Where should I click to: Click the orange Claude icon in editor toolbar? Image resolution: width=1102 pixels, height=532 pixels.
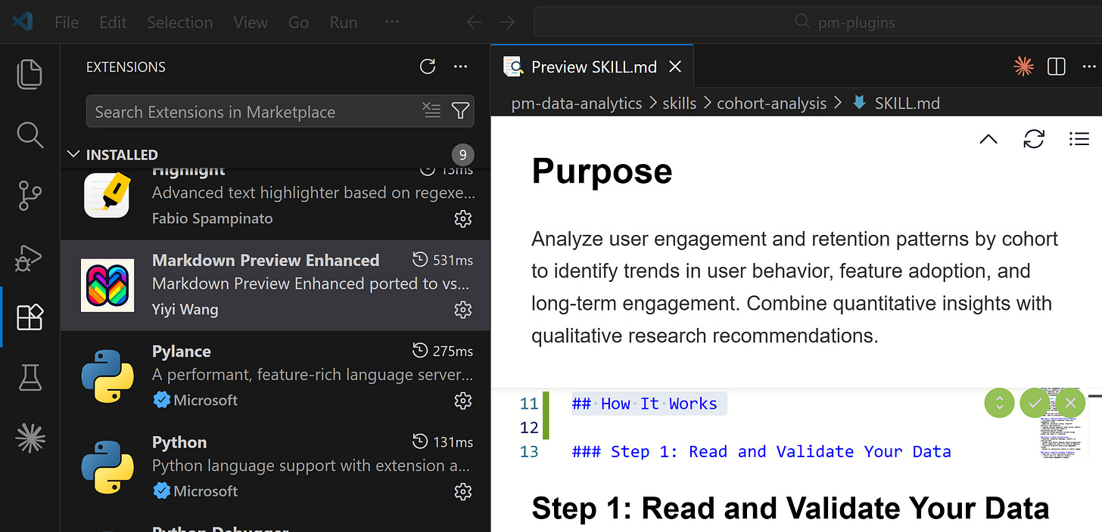(1023, 66)
